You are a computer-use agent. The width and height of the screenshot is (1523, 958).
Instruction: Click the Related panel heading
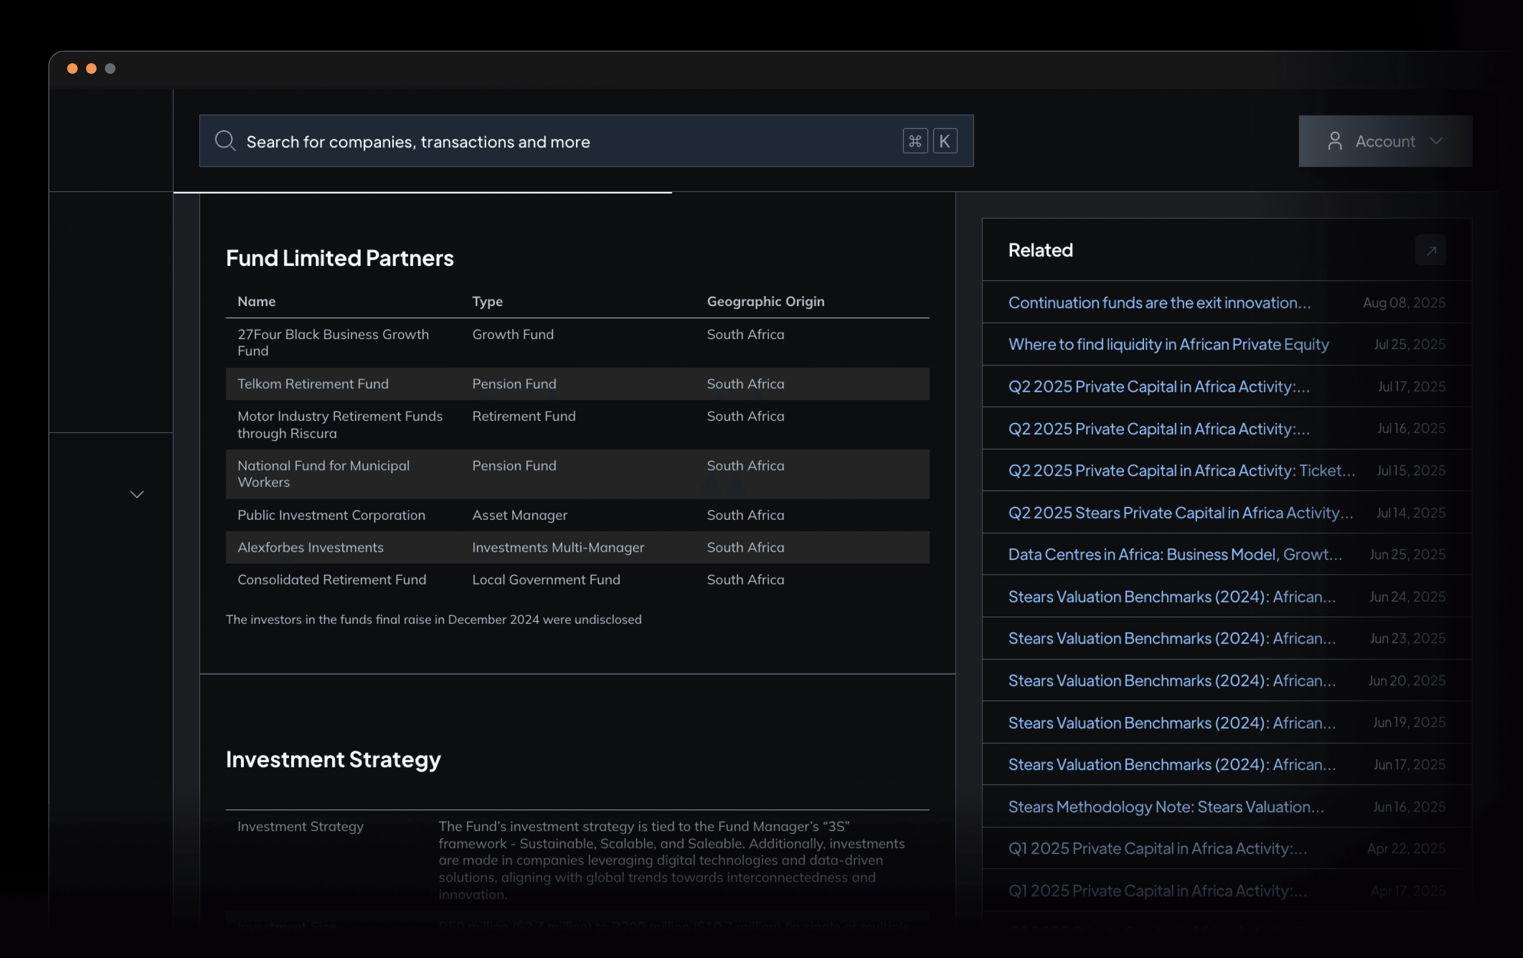tap(1041, 251)
